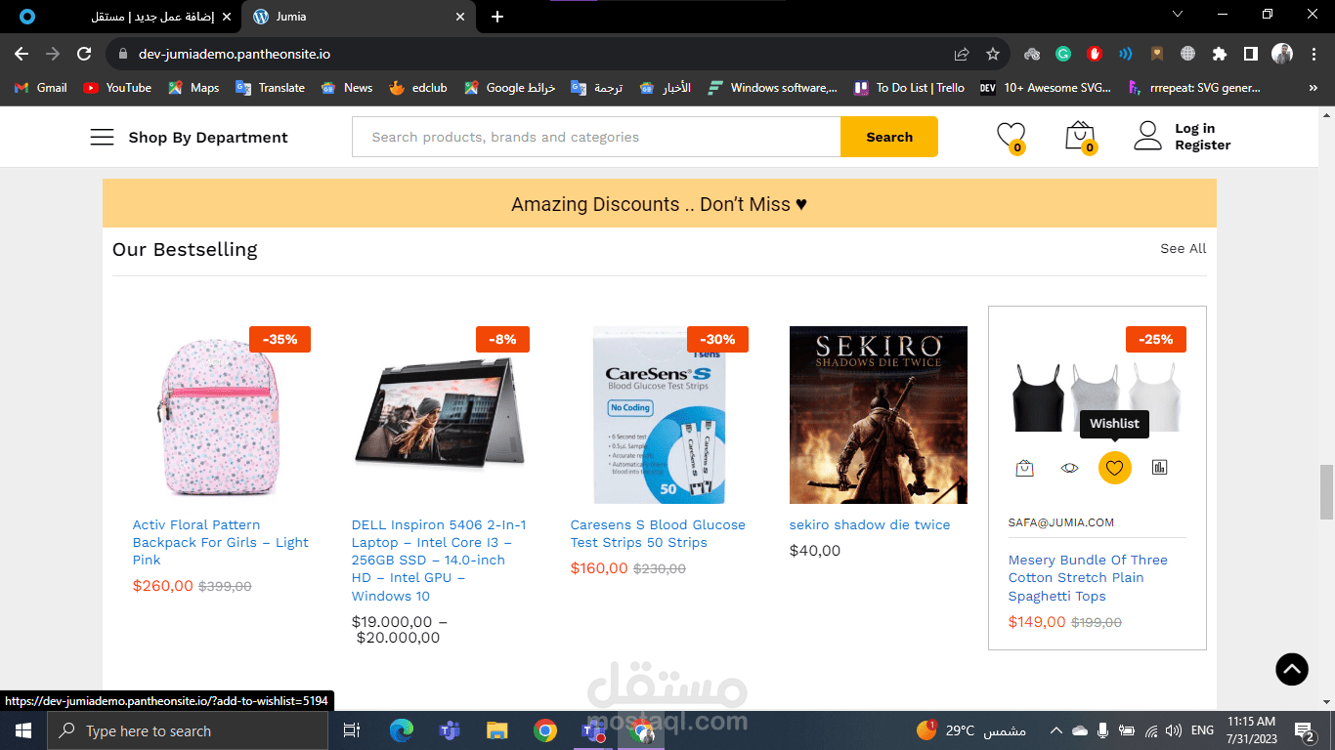Open the shopping cart bag icon in header
This screenshot has width=1335, height=750.
pyautogui.click(x=1079, y=136)
